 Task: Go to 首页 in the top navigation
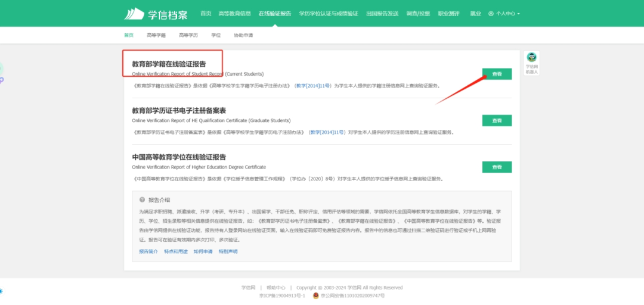(x=206, y=14)
